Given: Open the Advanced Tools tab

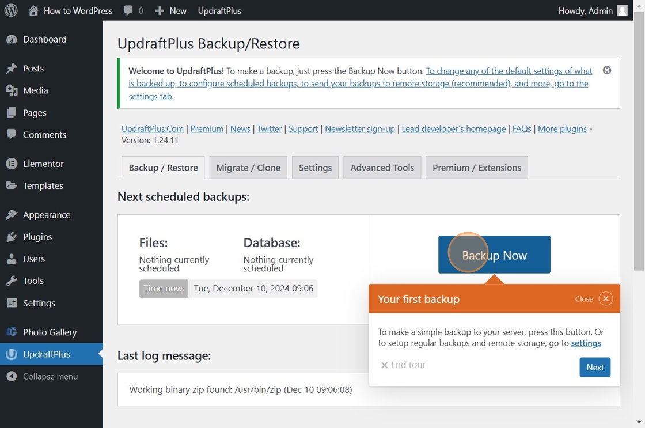Looking at the screenshot, I should [x=382, y=168].
